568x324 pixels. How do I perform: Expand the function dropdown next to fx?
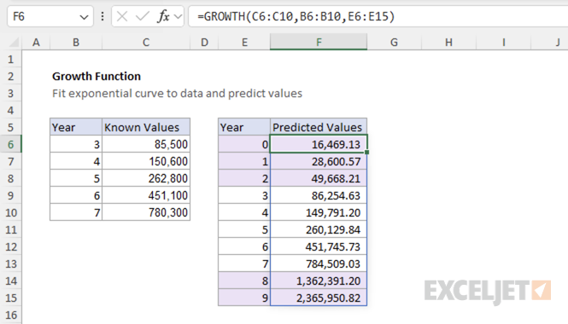(178, 16)
